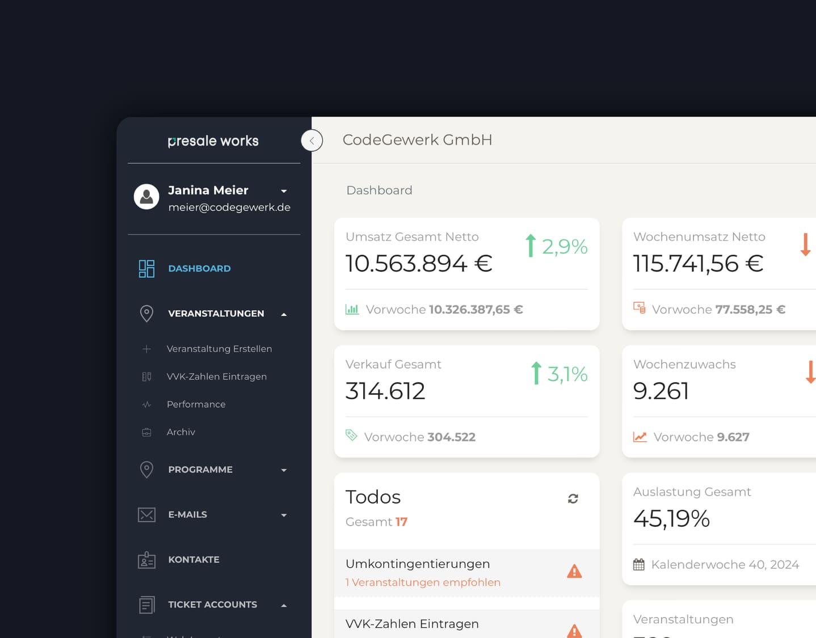The width and height of the screenshot is (816, 638).
Task: Open the 1 Veranstaltungen empfohlen link
Action: coord(423,582)
